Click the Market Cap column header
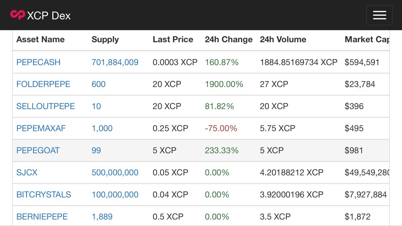Image resolution: width=402 pixels, height=226 pixels. pos(367,40)
